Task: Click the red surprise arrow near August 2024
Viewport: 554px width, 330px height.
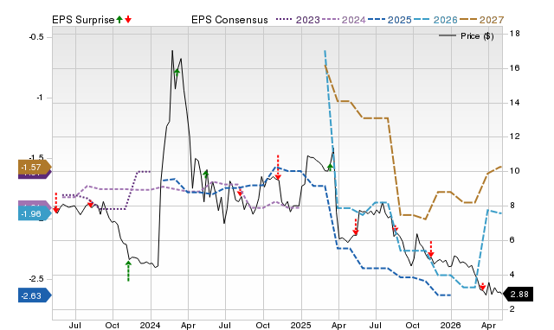Action: [x=240, y=192]
